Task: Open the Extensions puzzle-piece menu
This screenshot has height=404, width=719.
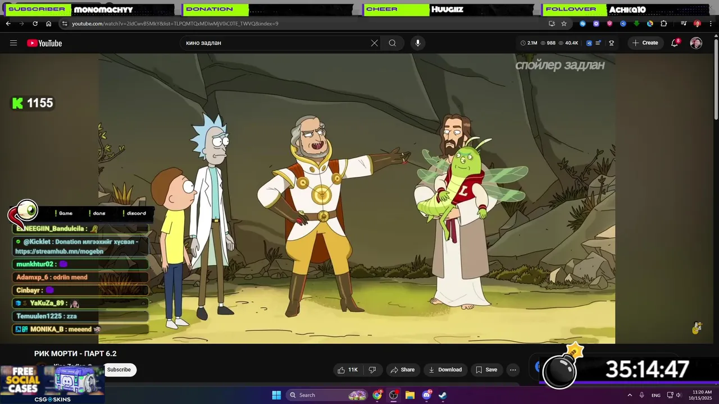Action: pyautogui.click(x=664, y=24)
